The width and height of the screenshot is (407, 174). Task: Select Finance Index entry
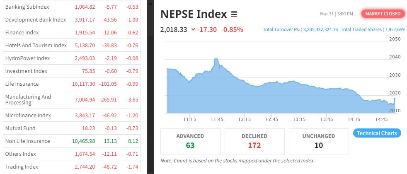click(x=22, y=32)
